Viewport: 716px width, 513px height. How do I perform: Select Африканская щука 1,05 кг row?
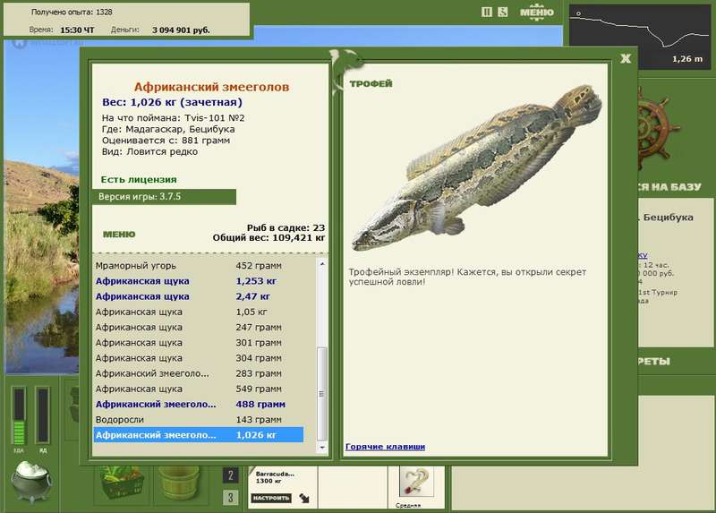coord(199,312)
